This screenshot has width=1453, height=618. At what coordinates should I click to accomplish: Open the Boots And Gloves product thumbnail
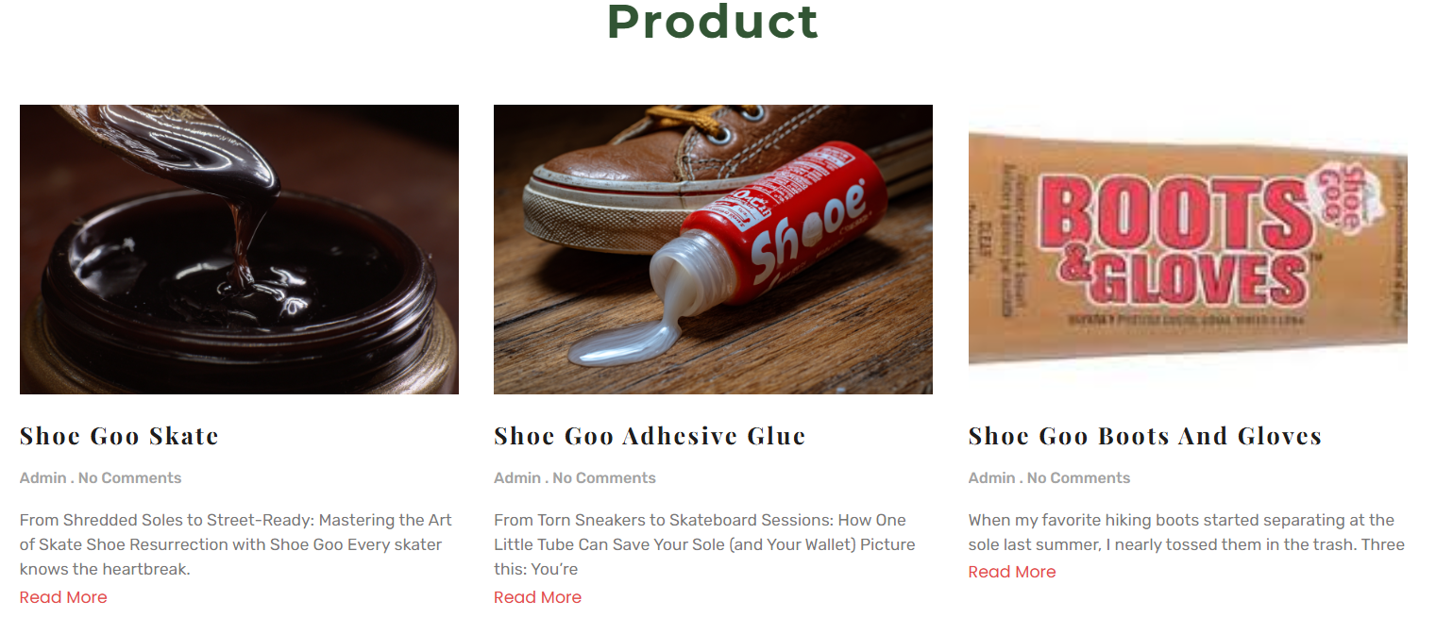[x=1187, y=248]
